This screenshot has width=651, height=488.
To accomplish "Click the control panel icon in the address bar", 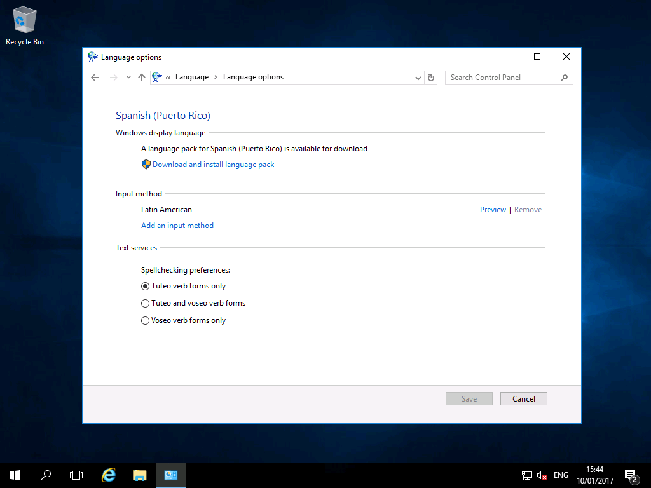I will tap(157, 77).
